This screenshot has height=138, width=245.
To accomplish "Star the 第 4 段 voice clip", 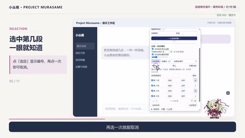I will point(195,96).
